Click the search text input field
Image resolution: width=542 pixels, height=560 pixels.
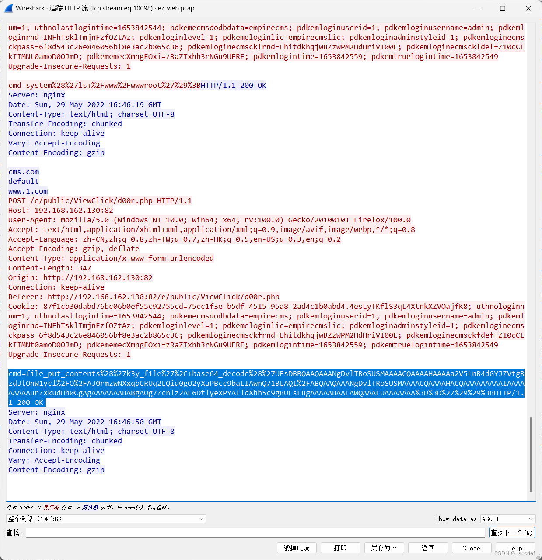point(255,532)
